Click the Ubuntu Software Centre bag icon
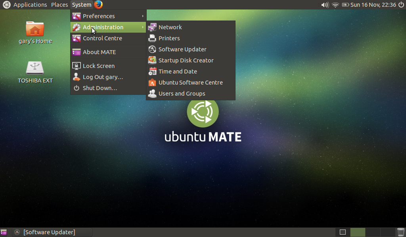This screenshot has width=406, height=237. (152, 83)
